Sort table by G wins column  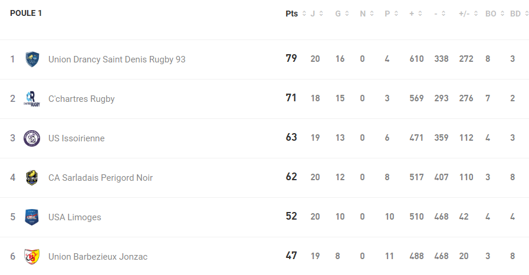pyautogui.click(x=342, y=14)
